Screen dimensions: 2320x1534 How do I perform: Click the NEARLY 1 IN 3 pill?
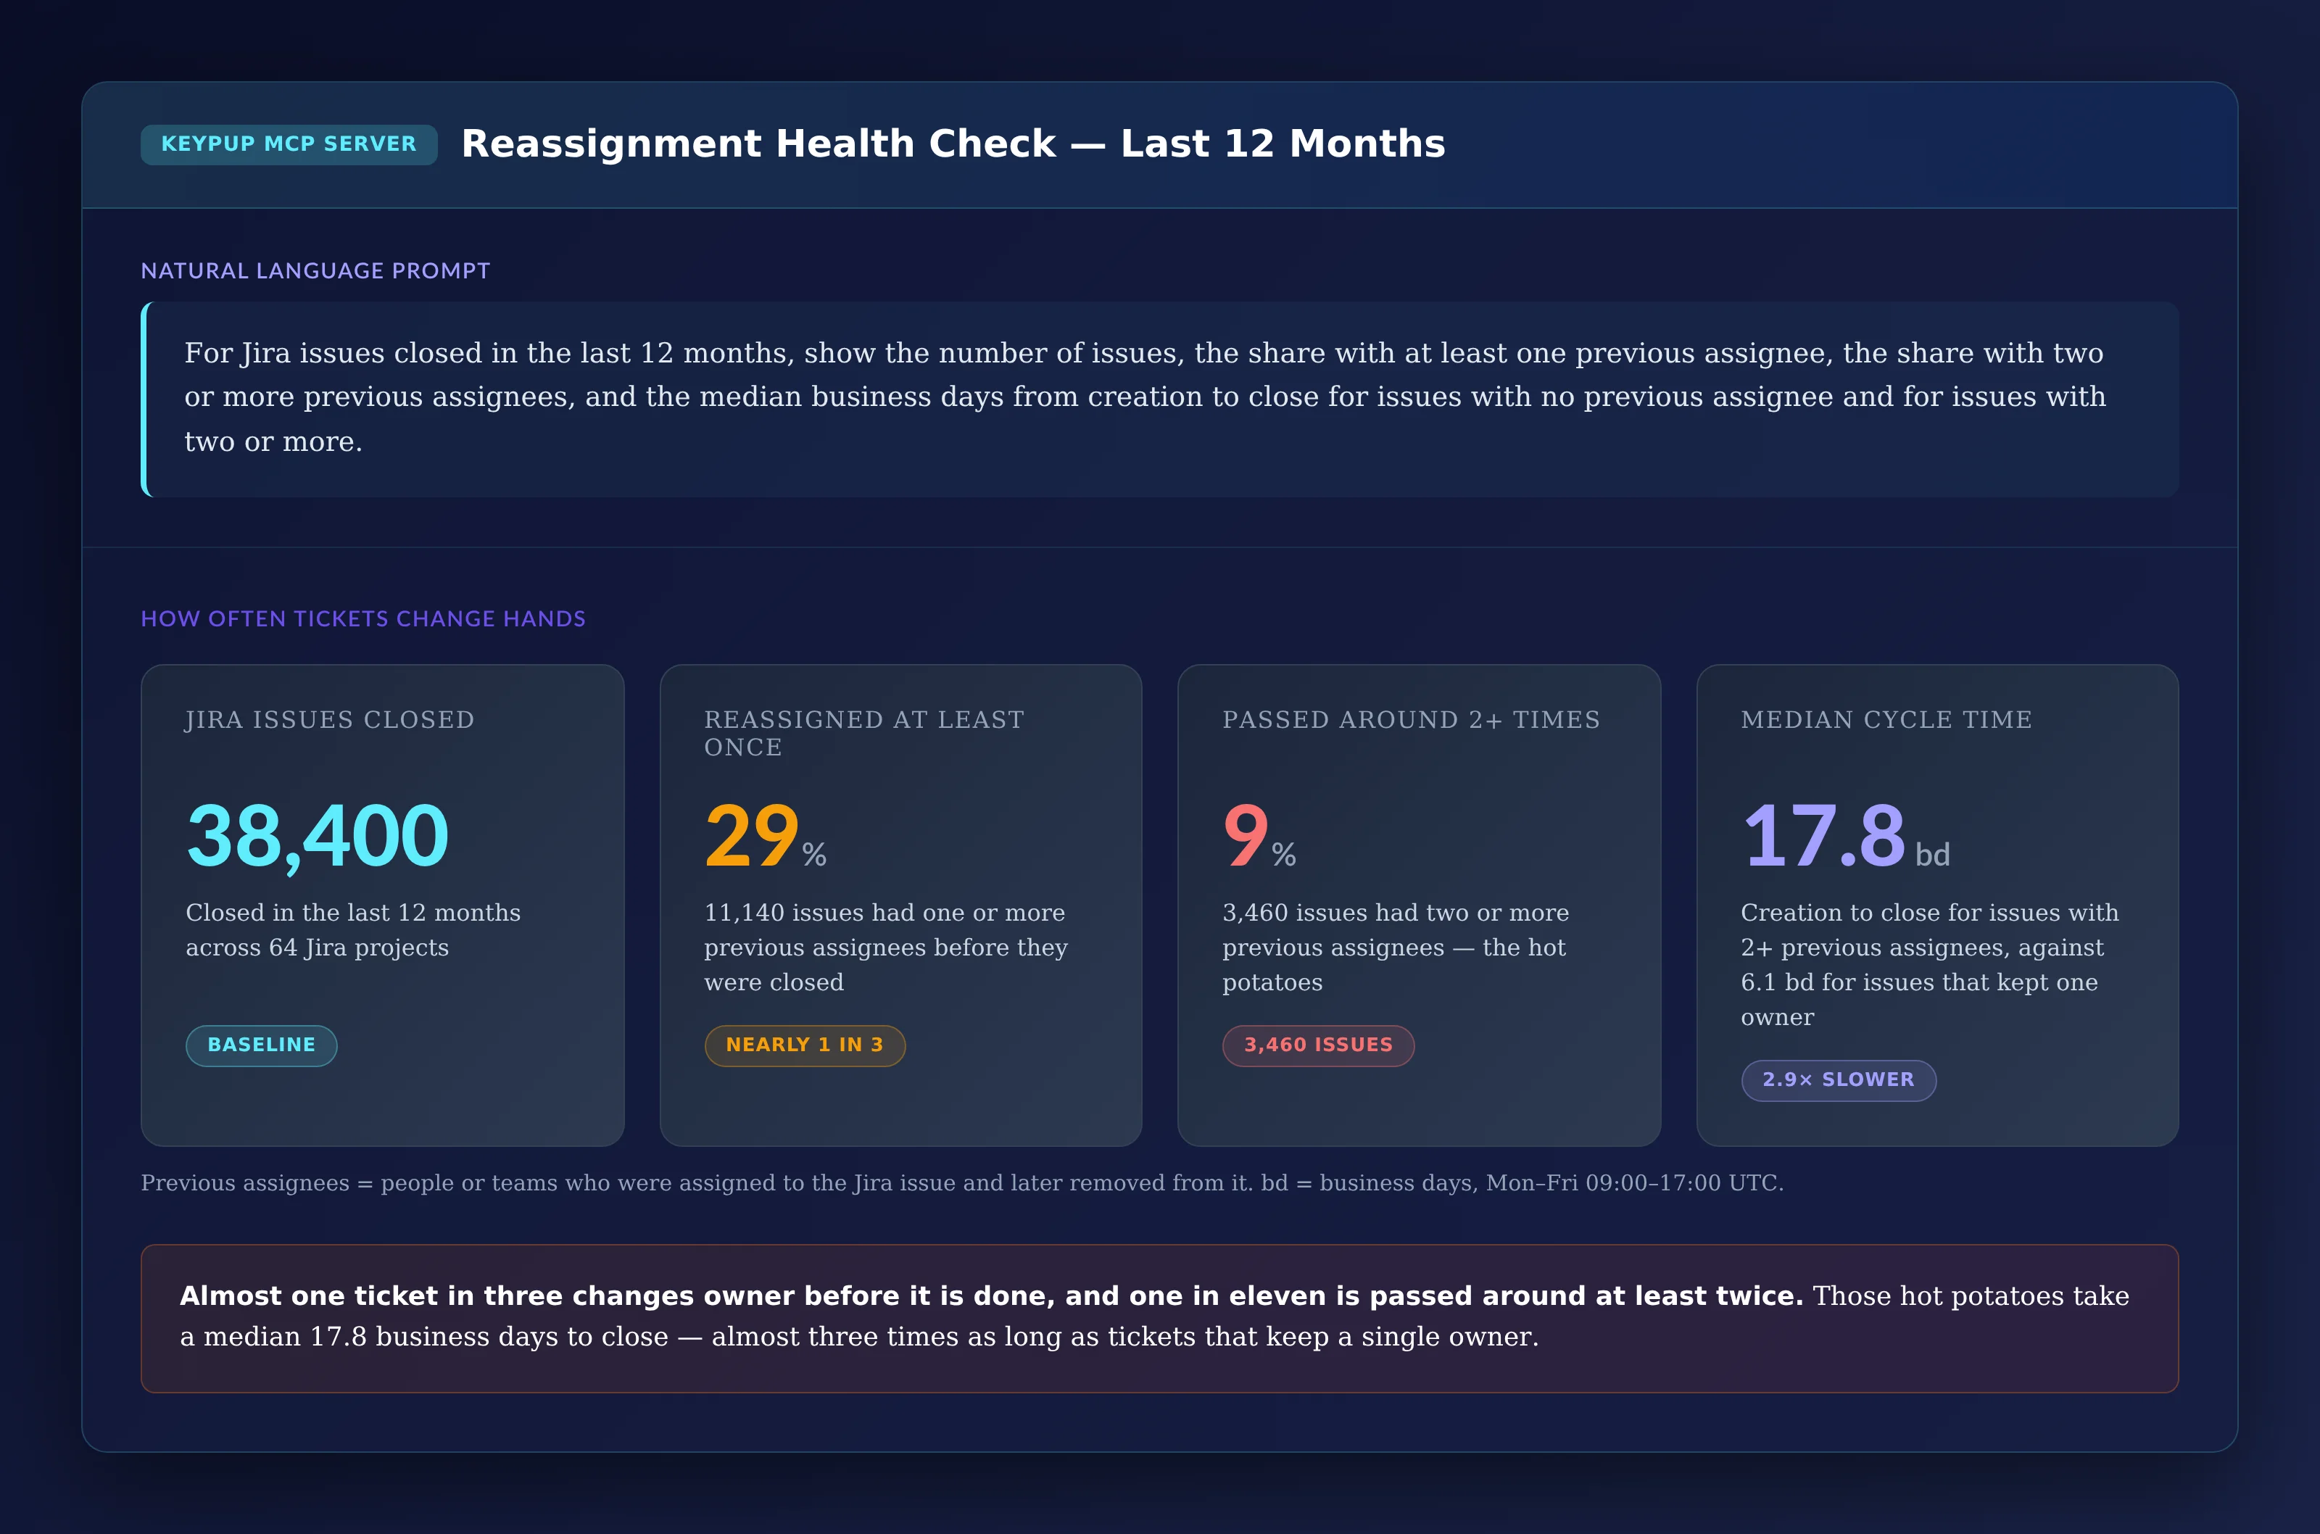804,1045
